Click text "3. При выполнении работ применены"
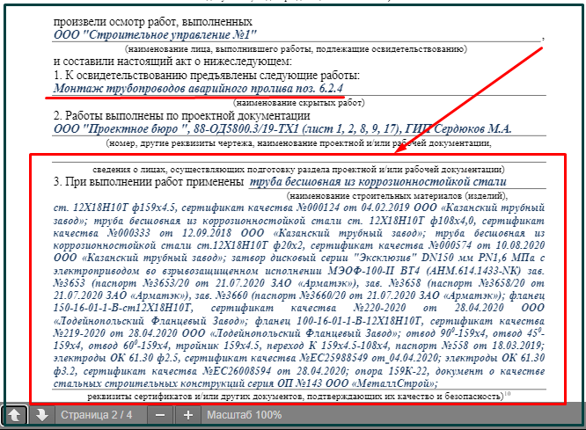Image resolution: width=586 pixels, height=430 pixels. click(149, 182)
